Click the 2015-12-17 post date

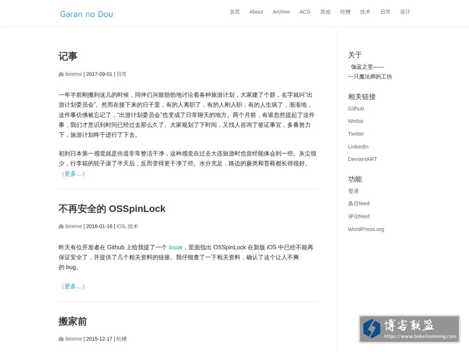click(x=99, y=339)
